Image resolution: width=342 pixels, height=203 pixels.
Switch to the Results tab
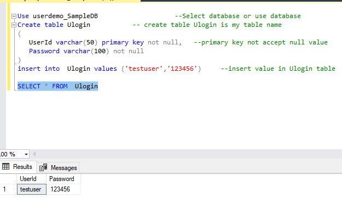click(18, 167)
